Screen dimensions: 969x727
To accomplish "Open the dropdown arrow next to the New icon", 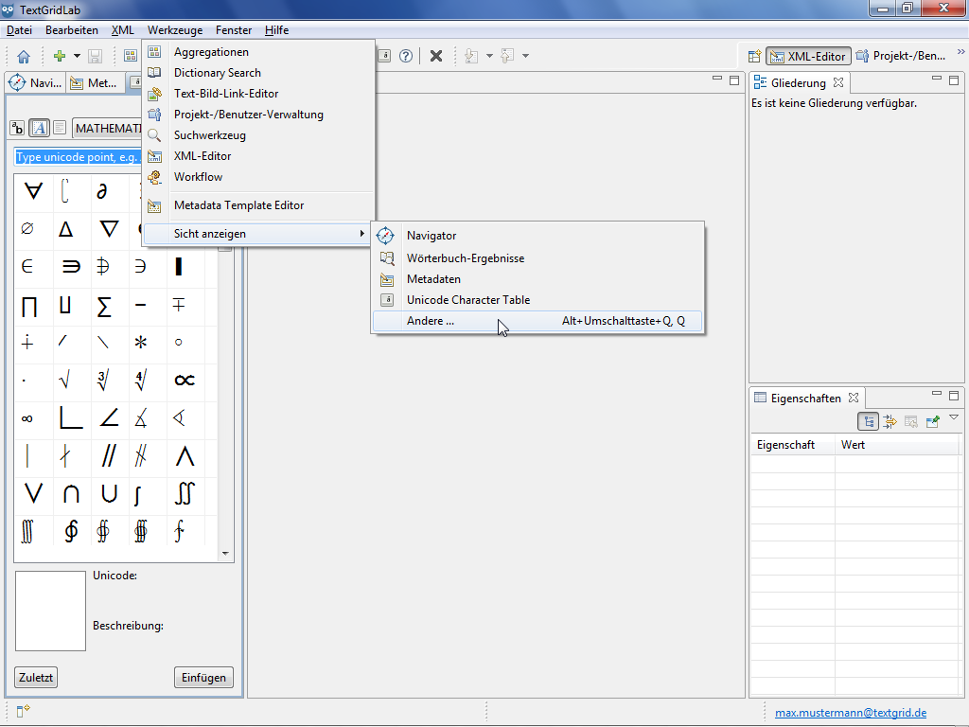I will pos(78,56).
